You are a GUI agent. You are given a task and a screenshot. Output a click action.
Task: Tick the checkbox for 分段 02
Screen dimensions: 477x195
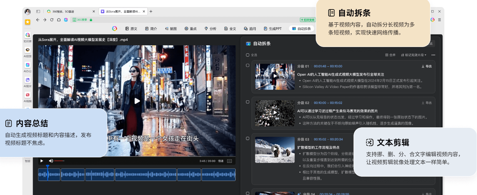point(247,102)
